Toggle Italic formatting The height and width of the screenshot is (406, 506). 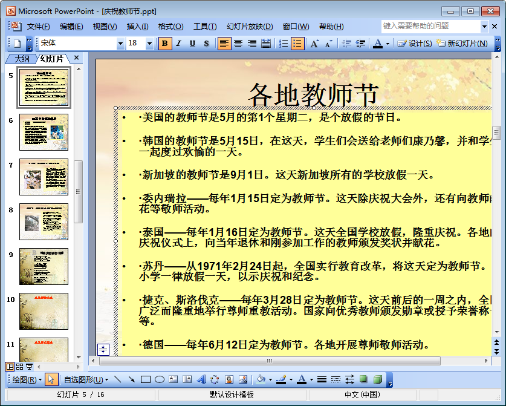tap(179, 44)
